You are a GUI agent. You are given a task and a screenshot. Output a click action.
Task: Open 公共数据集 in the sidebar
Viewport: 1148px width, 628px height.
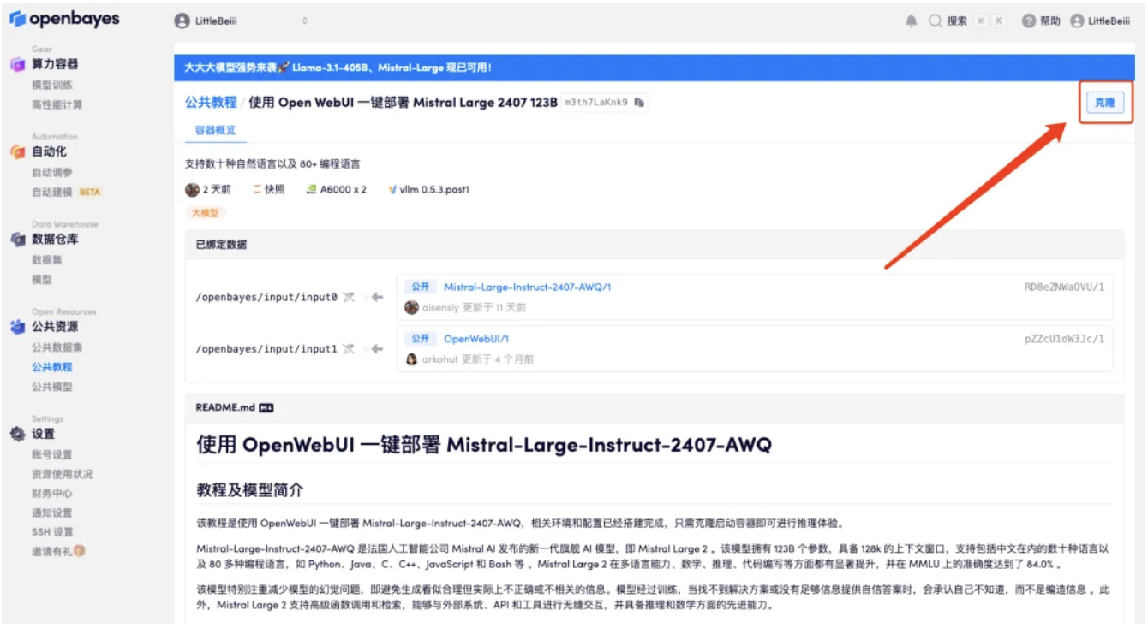coord(57,347)
